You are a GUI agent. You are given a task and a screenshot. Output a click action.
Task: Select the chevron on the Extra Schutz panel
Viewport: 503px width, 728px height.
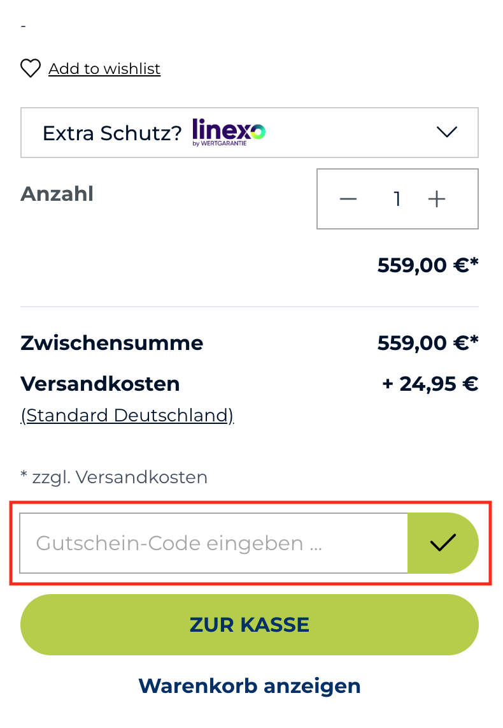pos(446,132)
